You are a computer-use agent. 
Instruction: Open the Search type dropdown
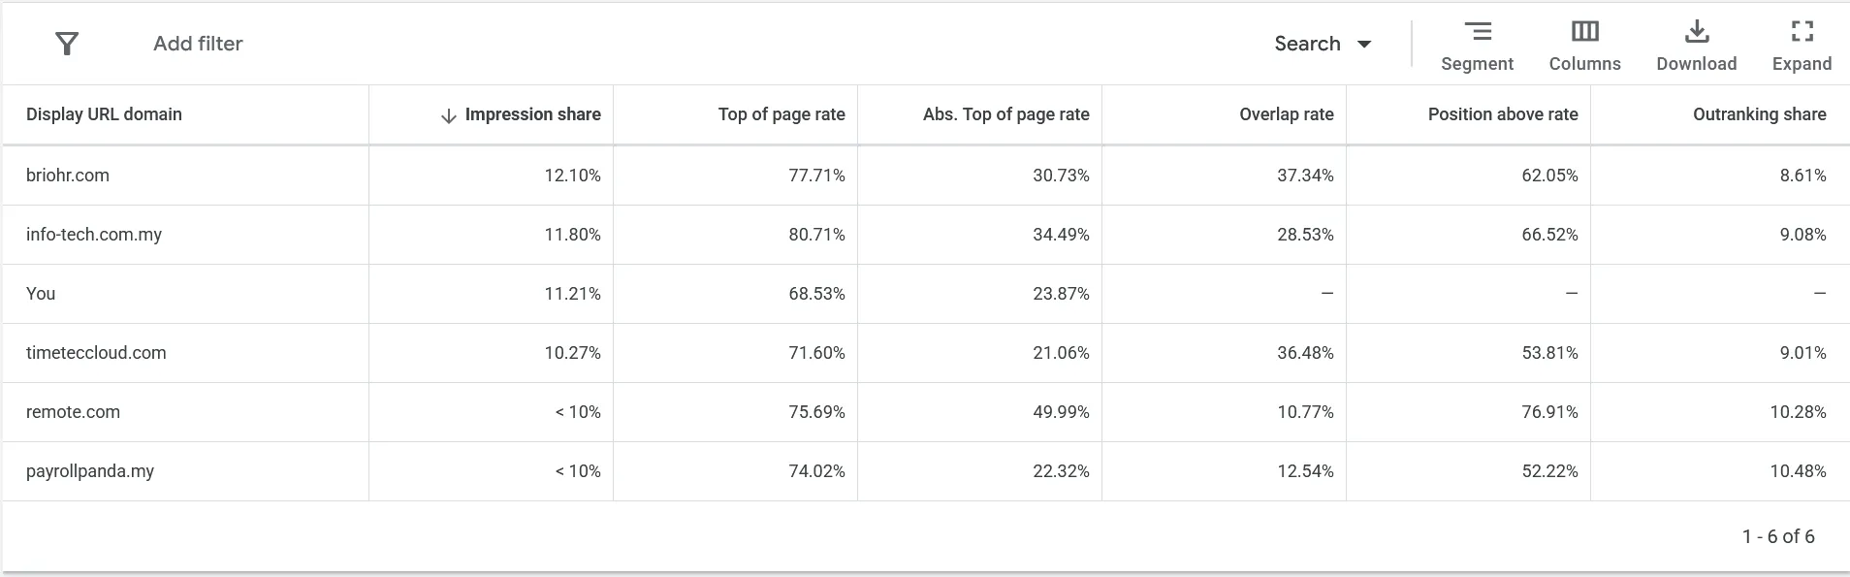click(x=1324, y=44)
